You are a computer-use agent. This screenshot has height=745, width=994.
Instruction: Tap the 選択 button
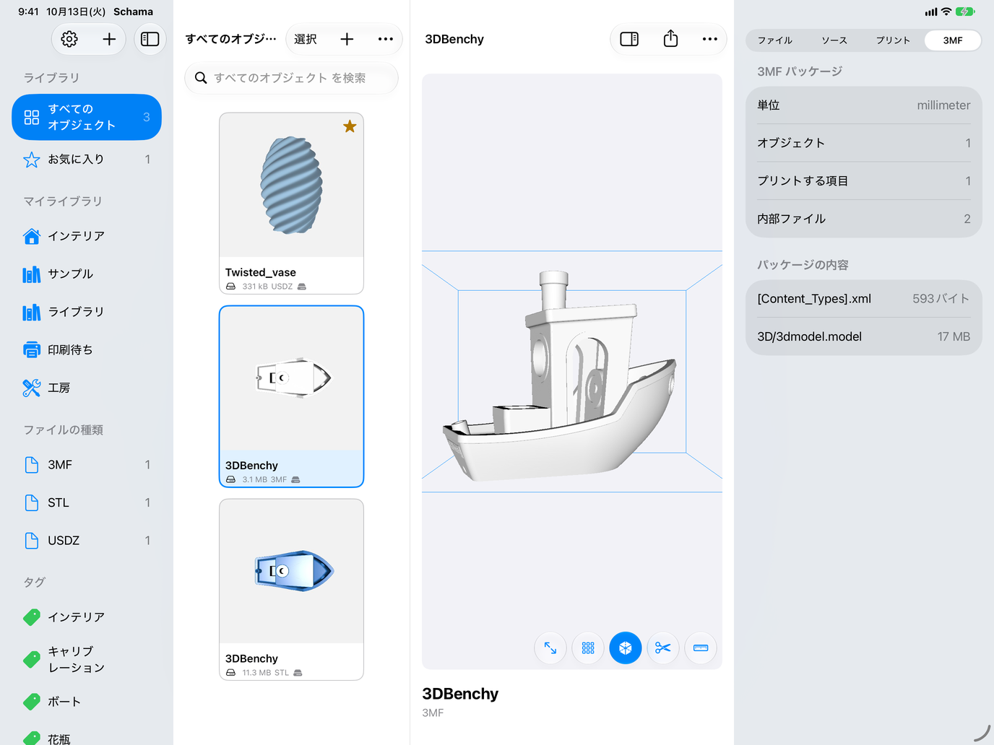pos(306,39)
